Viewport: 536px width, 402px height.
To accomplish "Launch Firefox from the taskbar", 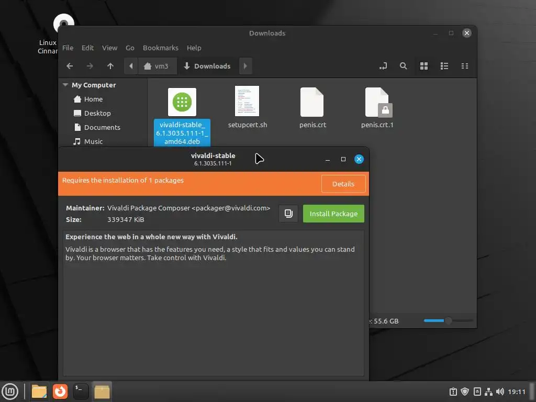I will pyautogui.click(x=60, y=392).
